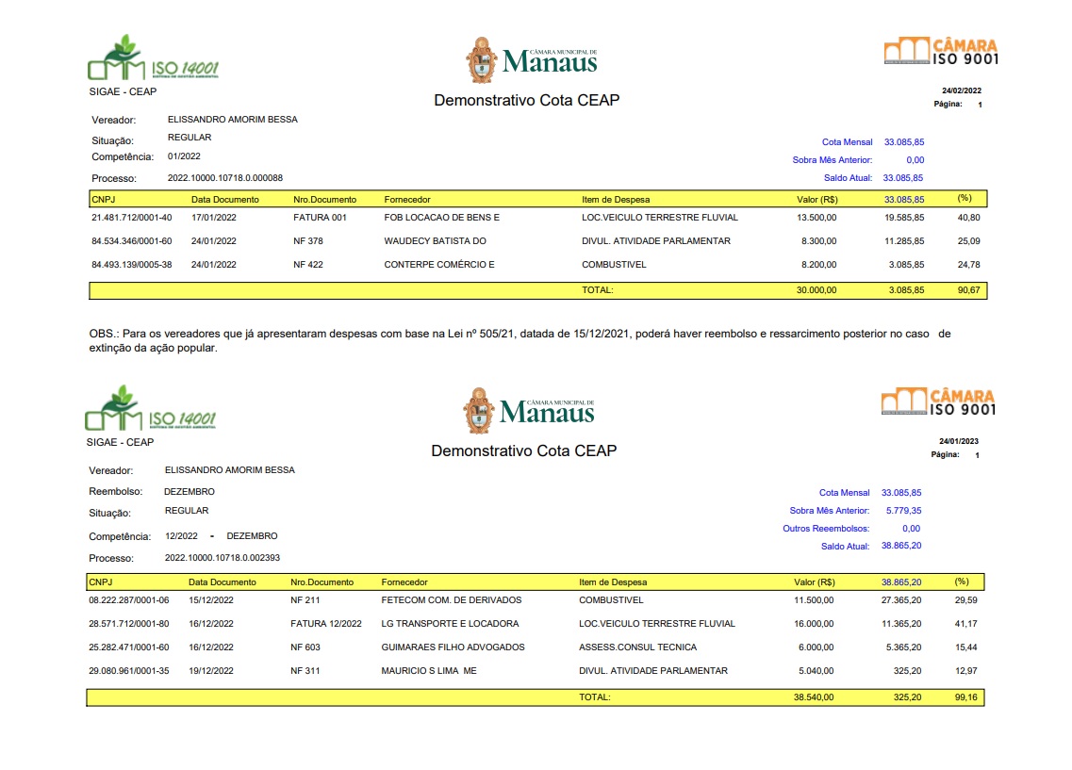The height and width of the screenshot is (770, 1072).
Task: Click supplier MAURICIO S LIMA ME
Action: pyautogui.click(x=429, y=671)
